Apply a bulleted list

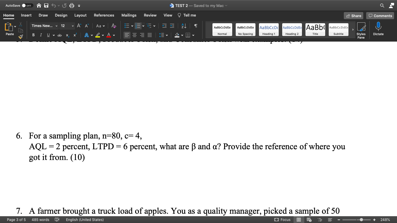pos(126,26)
